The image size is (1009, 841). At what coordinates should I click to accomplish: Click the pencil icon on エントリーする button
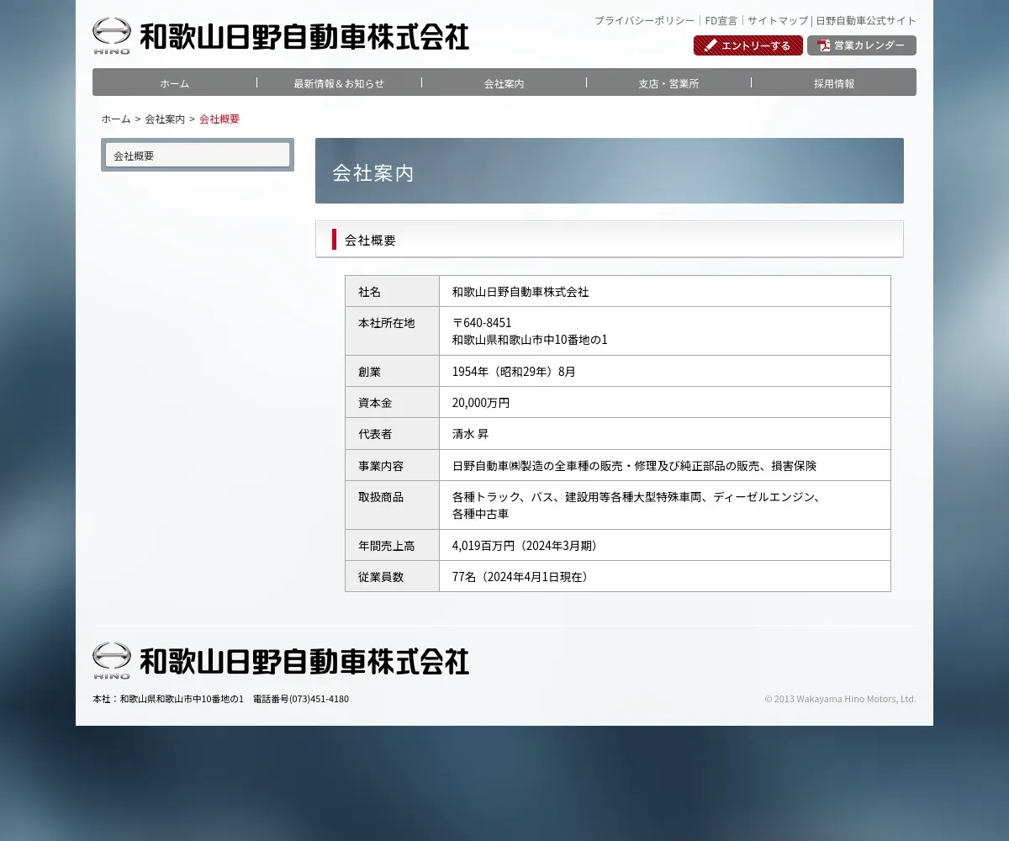click(711, 45)
